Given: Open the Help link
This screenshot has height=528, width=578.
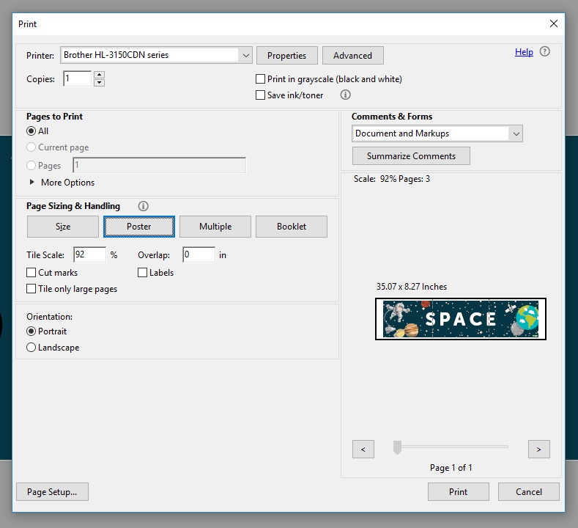Looking at the screenshot, I should (524, 52).
